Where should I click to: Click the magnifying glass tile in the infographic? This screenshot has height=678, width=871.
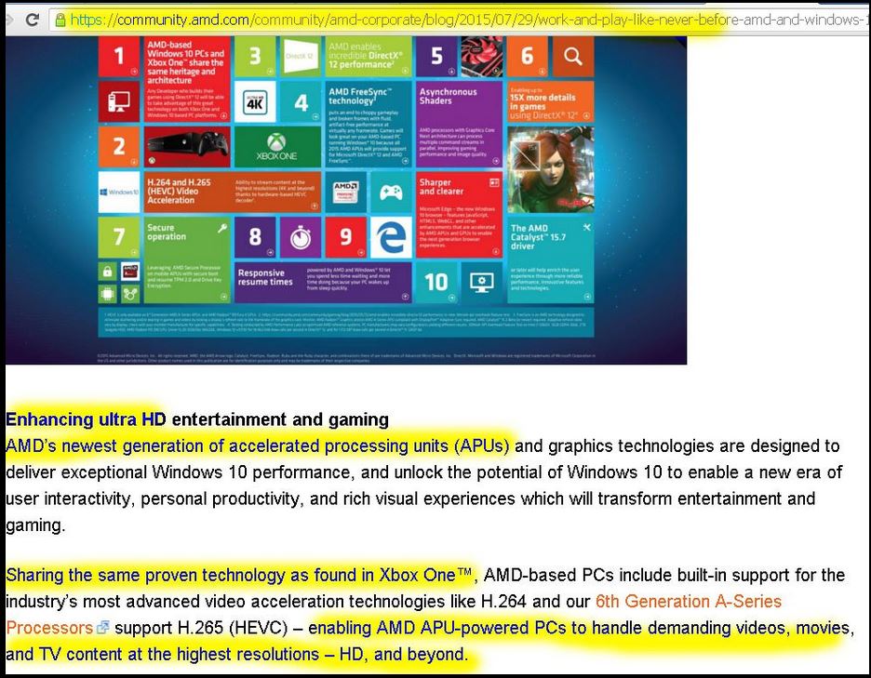pyautogui.click(x=572, y=57)
